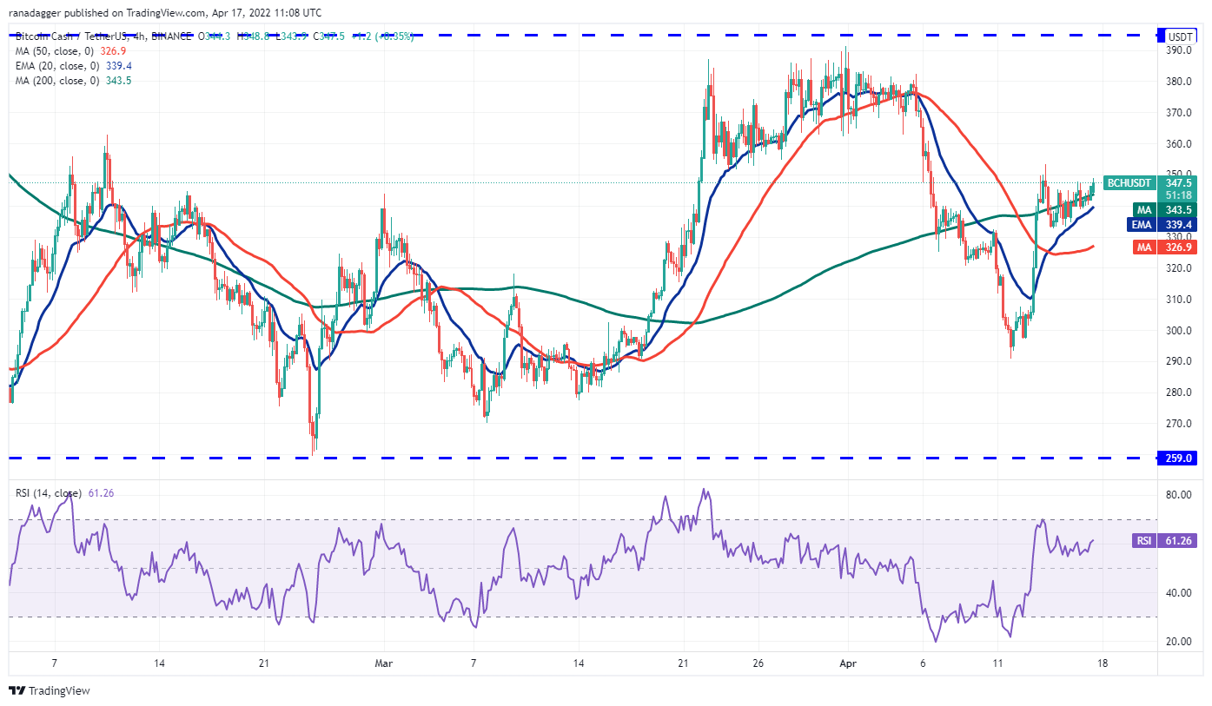The image size is (1212, 706).
Task: Open the USDT currency selector
Action: 1179,36
